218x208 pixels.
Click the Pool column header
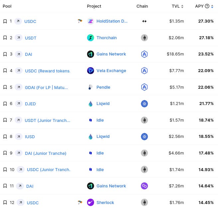coord(7,6)
